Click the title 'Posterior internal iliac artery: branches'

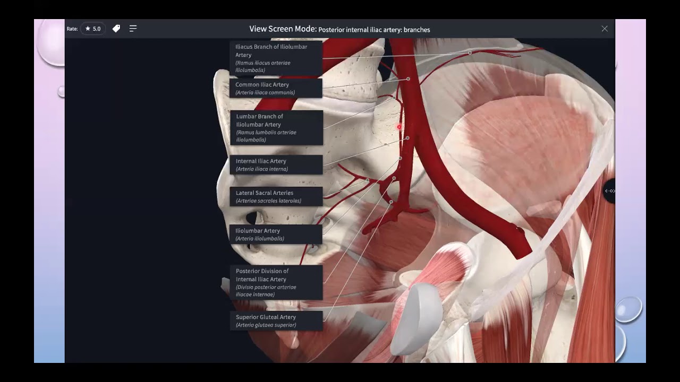(374, 30)
